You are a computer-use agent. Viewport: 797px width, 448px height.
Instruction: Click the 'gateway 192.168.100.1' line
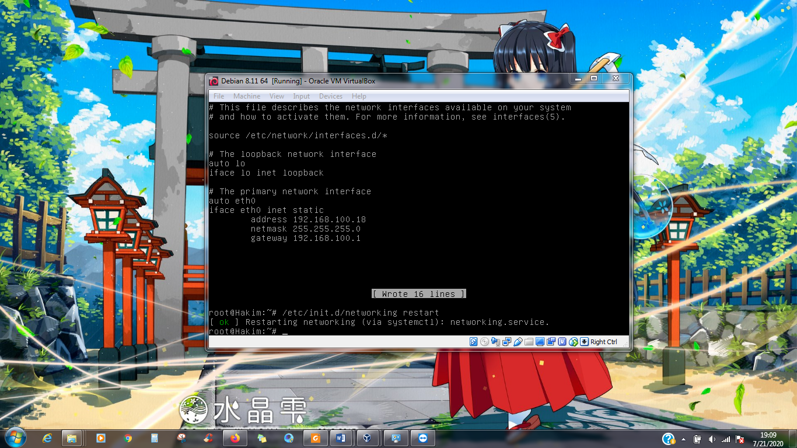pyautogui.click(x=306, y=238)
